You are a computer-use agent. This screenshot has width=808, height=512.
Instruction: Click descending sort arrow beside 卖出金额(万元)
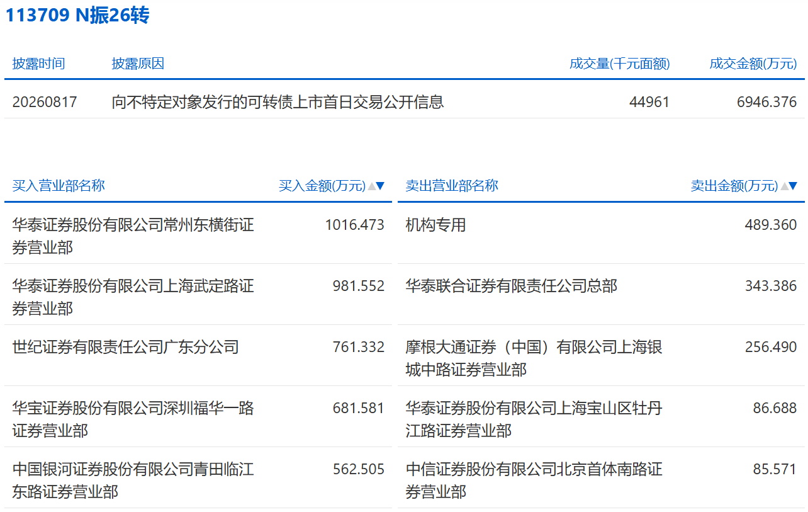coord(793,186)
